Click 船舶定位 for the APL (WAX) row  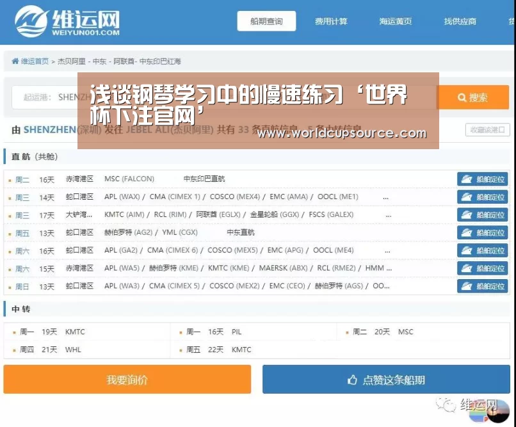coord(483,197)
